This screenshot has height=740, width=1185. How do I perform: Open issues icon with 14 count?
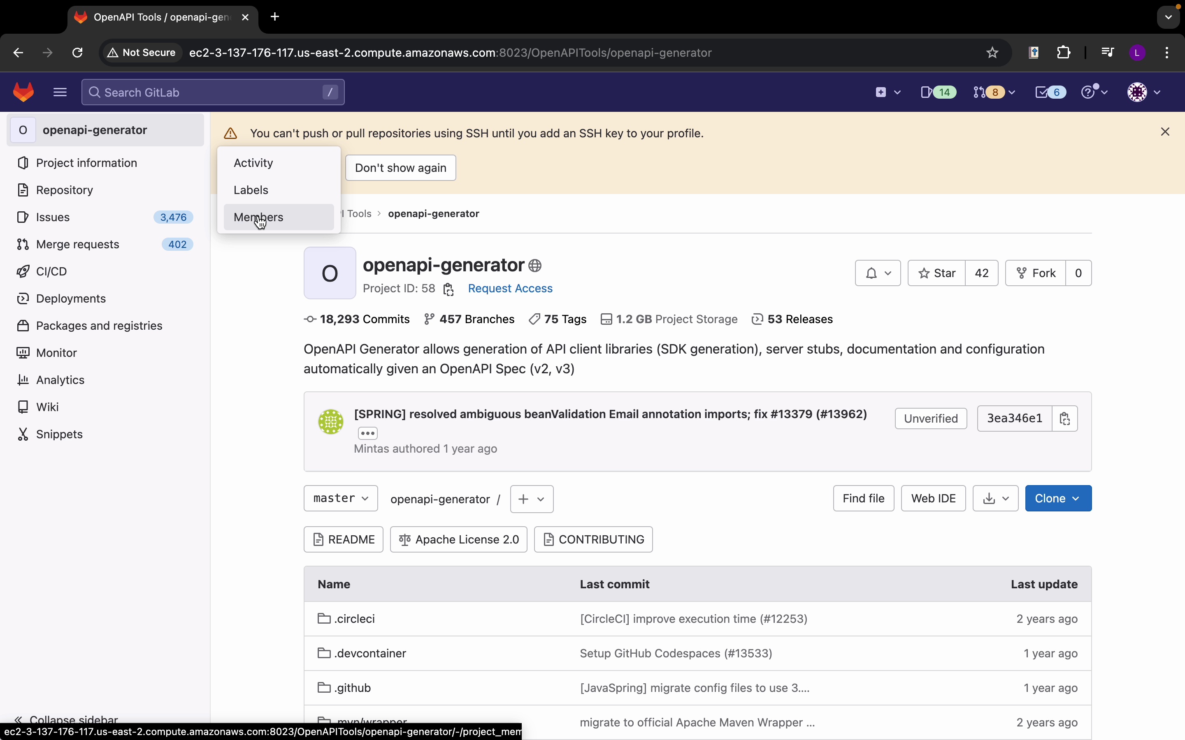click(938, 92)
